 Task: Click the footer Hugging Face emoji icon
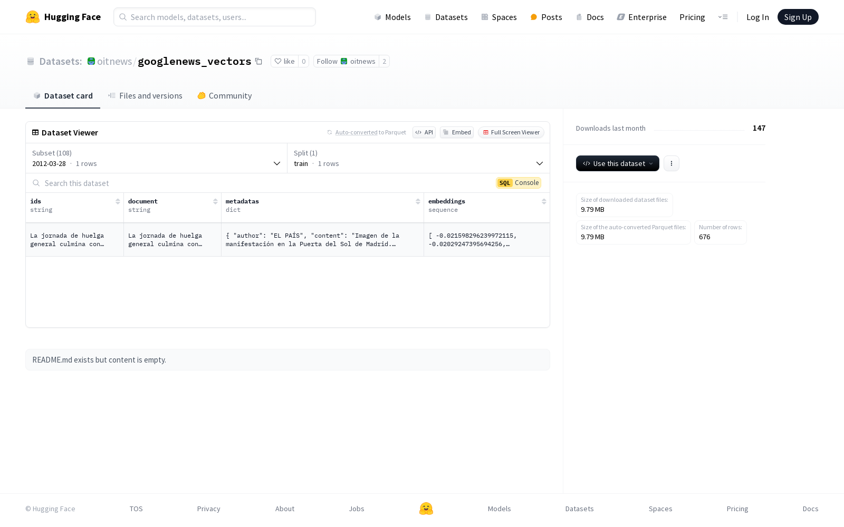click(426, 509)
